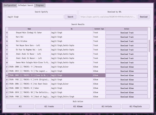Download track Shayad Main Zindagi Ki Sahar

(126, 33)
